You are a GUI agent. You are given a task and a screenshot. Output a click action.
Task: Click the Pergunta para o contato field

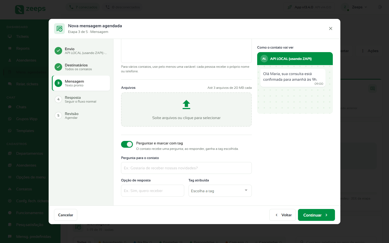click(x=186, y=168)
